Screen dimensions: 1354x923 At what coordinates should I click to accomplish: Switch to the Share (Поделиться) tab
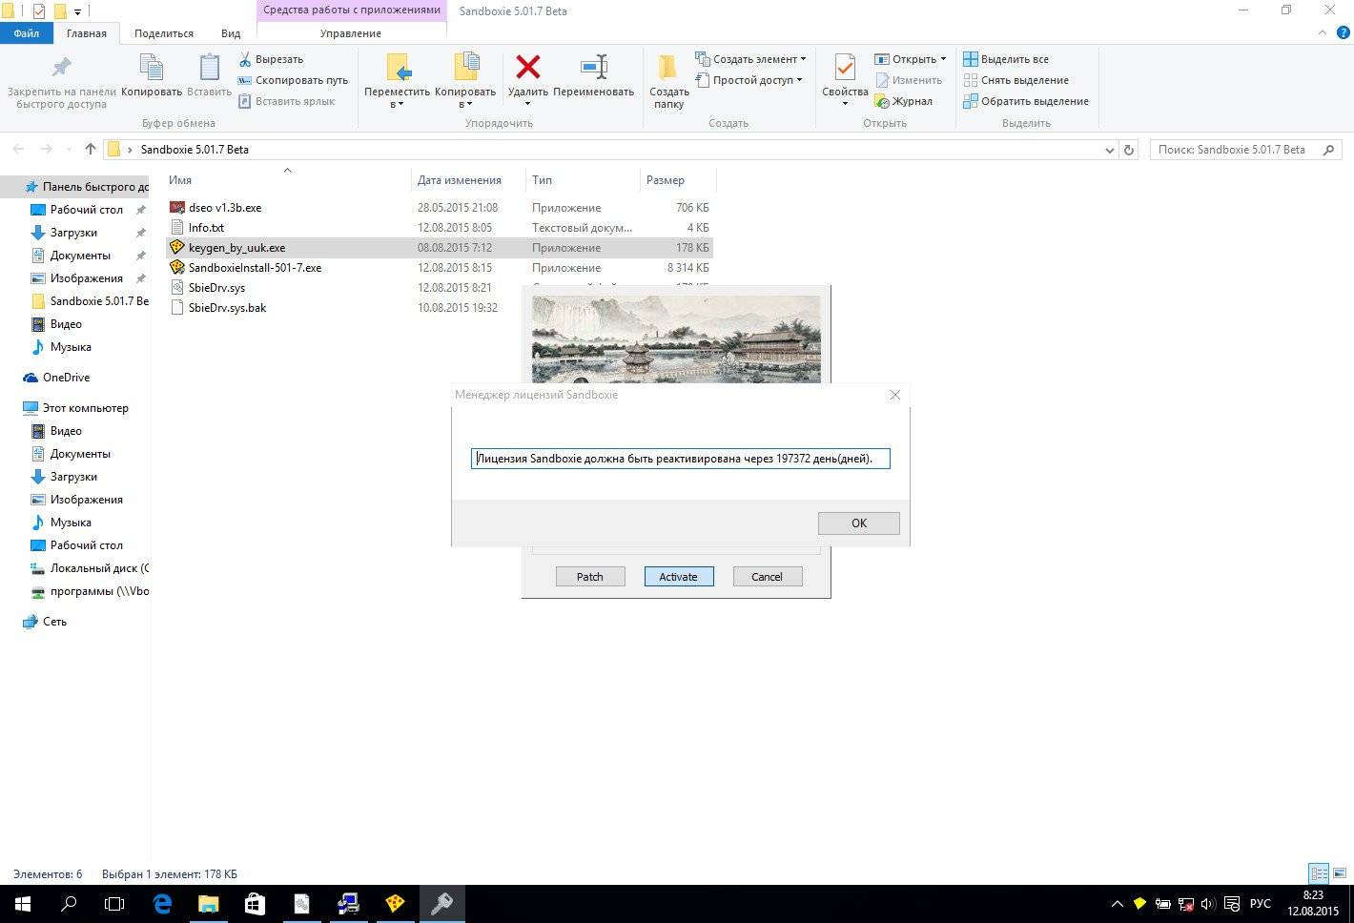pos(164,33)
